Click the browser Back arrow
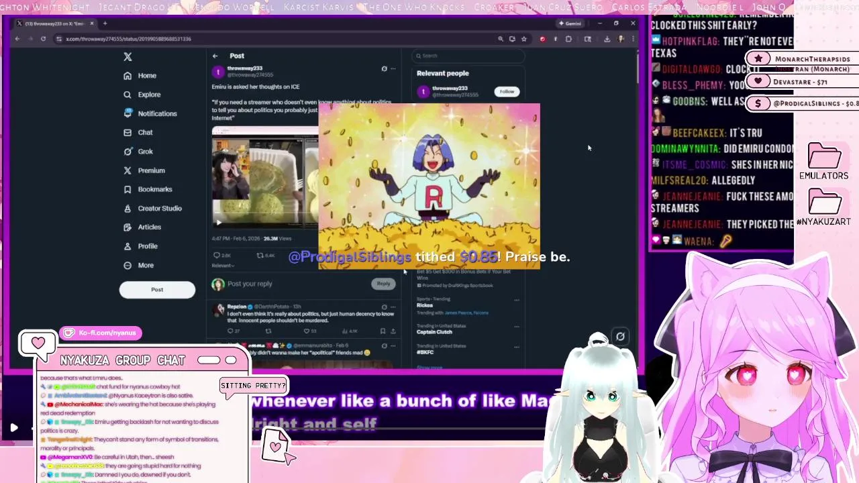The width and height of the screenshot is (859, 483). 17,39
